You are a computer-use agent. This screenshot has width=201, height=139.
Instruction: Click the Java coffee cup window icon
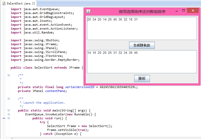(88, 11)
